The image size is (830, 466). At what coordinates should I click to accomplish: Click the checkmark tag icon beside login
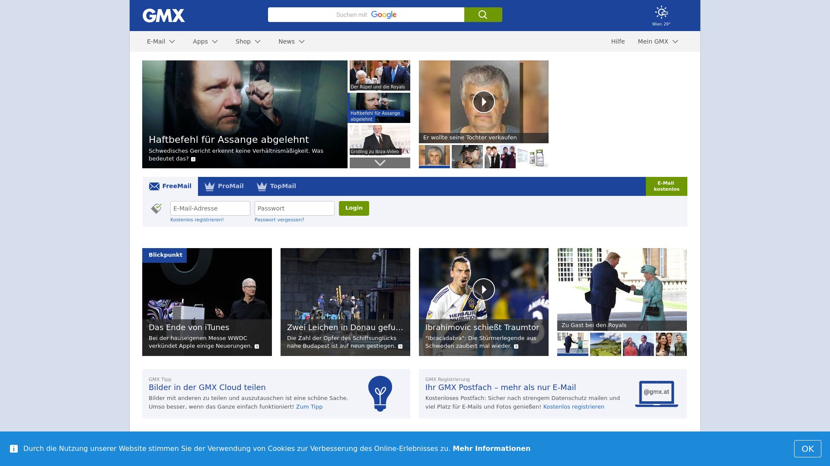156,208
